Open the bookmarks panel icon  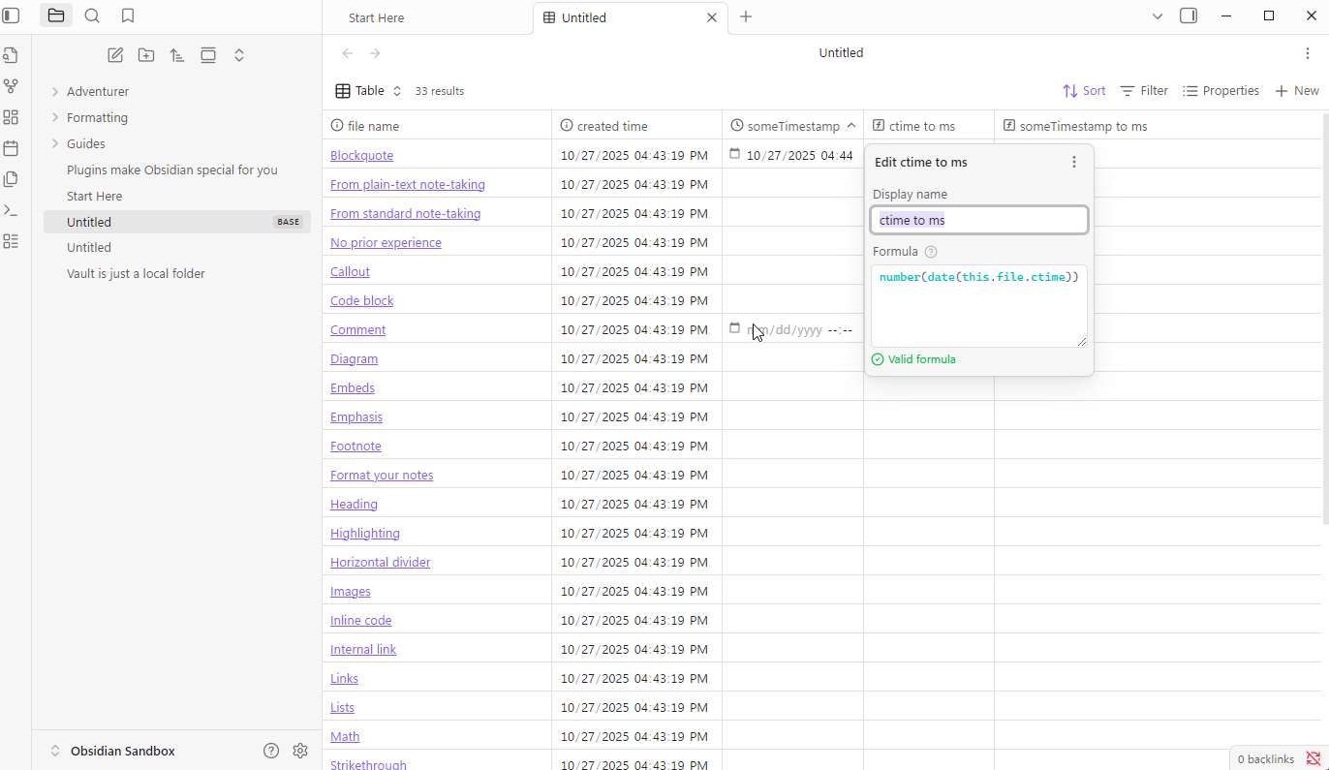point(128,15)
